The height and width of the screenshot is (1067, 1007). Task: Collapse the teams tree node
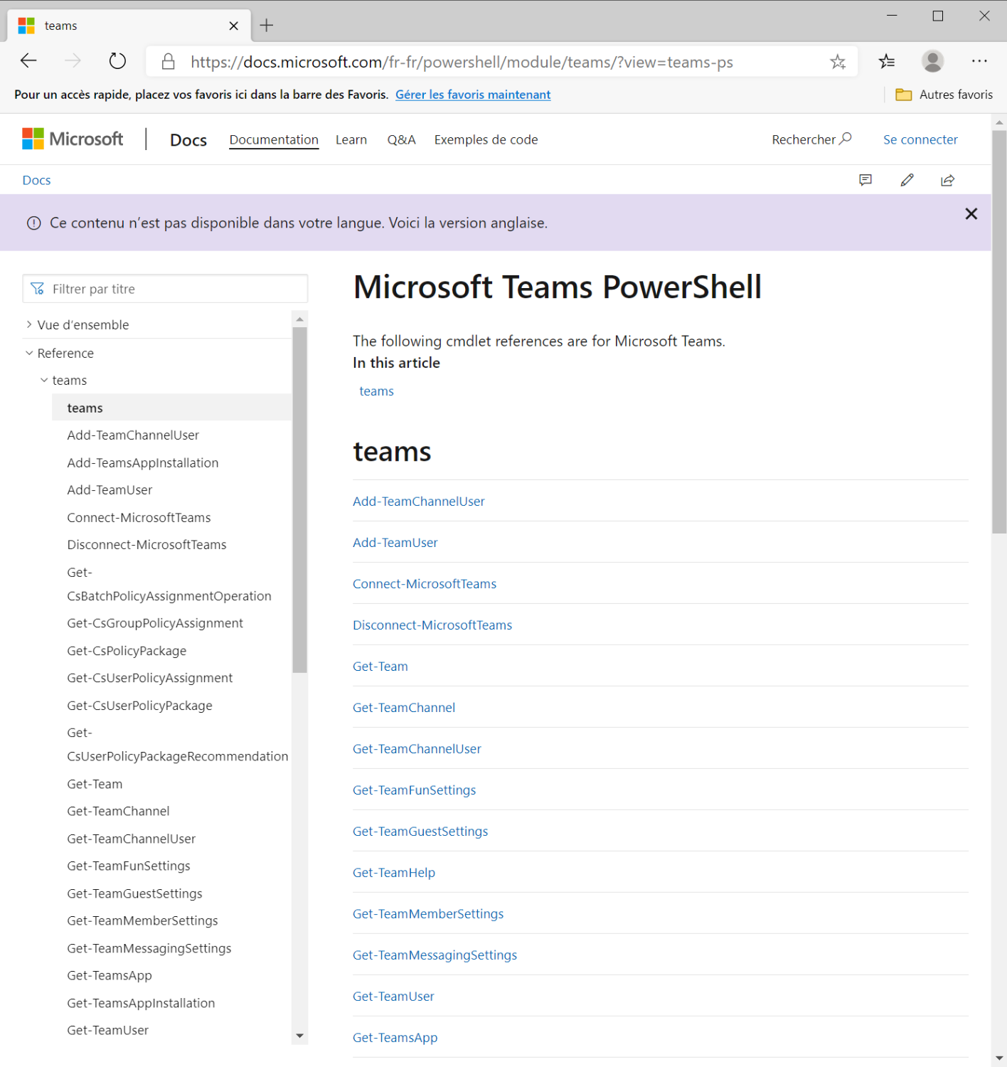point(44,380)
